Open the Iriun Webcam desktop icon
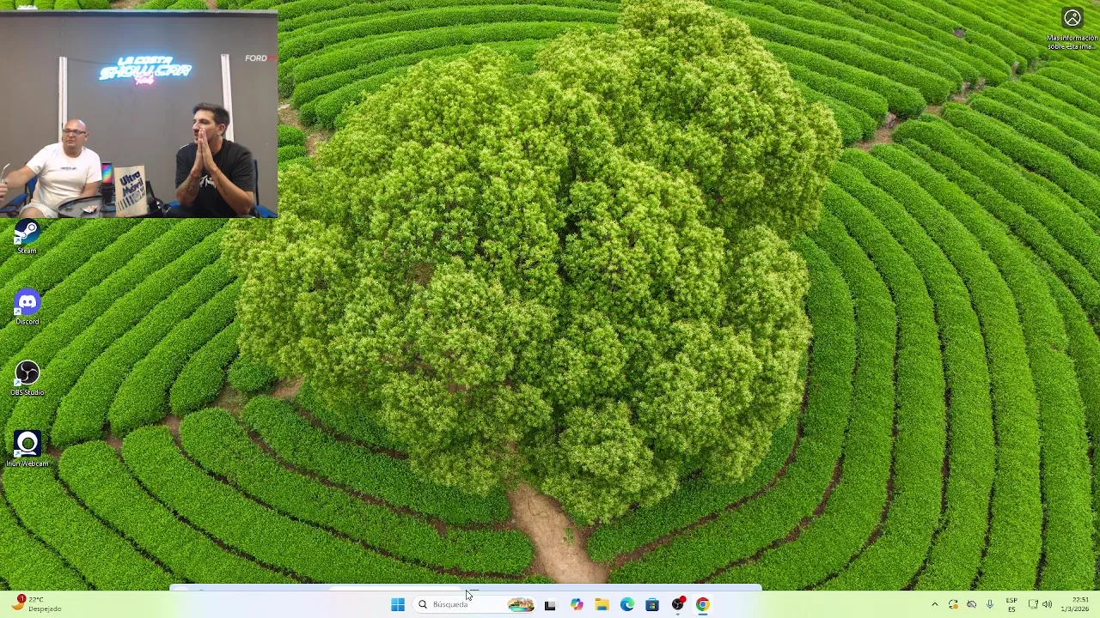The height and width of the screenshot is (618, 1100). (x=27, y=449)
